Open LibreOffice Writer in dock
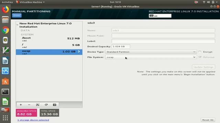The width and height of the screenshot is (220, 123). click(5, 61)
